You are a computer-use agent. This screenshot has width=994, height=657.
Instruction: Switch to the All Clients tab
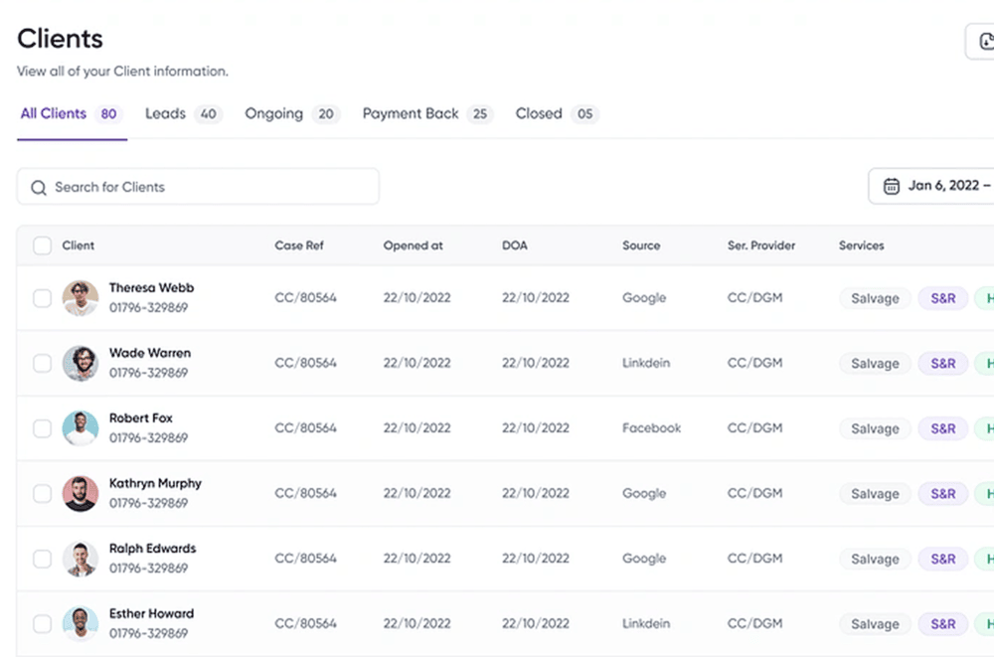click(x=71, y=114)
